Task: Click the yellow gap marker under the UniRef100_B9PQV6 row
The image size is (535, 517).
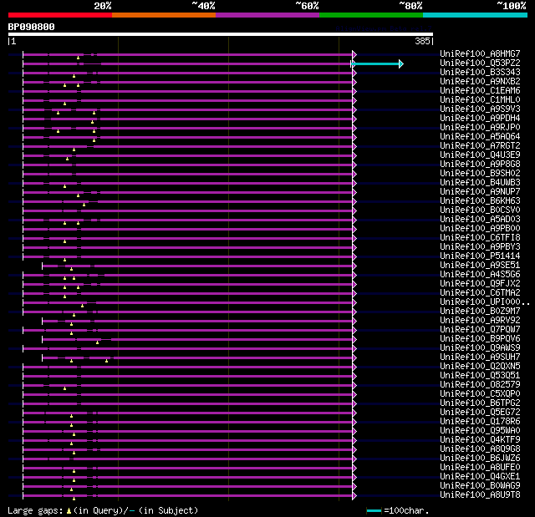Action: tap(98, 342)
